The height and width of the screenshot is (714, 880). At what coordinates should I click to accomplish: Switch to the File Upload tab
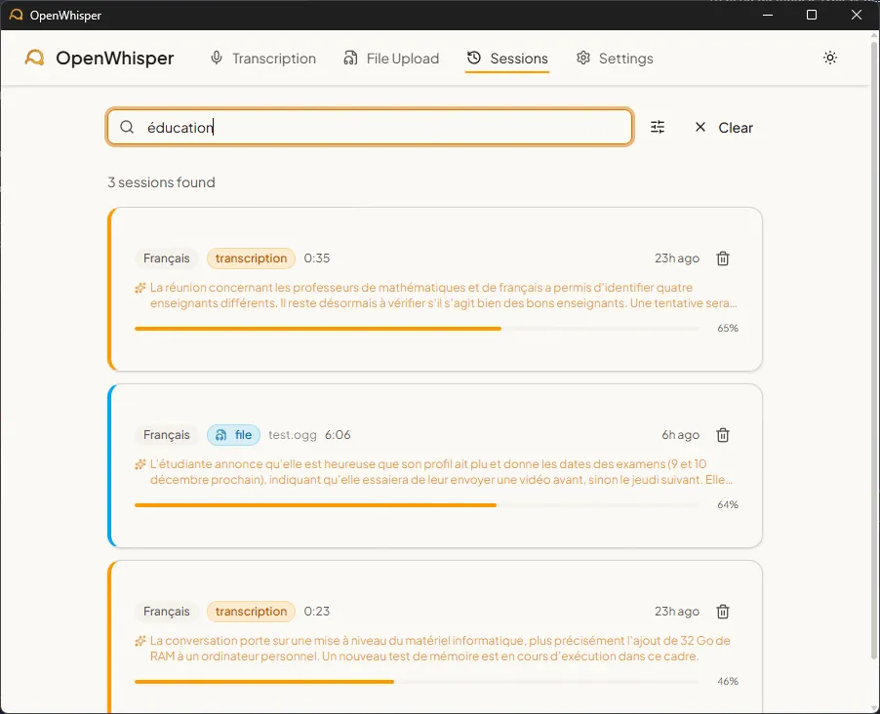click(391, 59)
